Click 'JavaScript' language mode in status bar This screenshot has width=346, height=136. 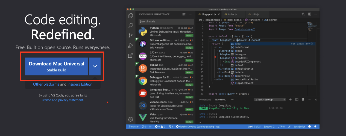tap(299, 127)
